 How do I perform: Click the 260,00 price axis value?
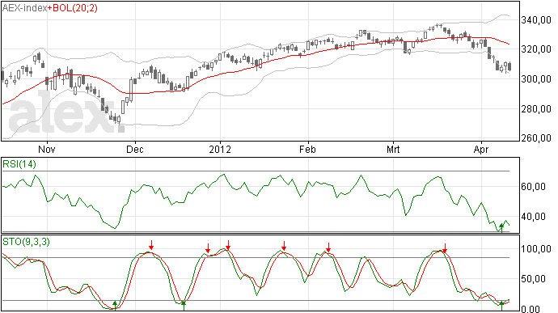point(536,137)
